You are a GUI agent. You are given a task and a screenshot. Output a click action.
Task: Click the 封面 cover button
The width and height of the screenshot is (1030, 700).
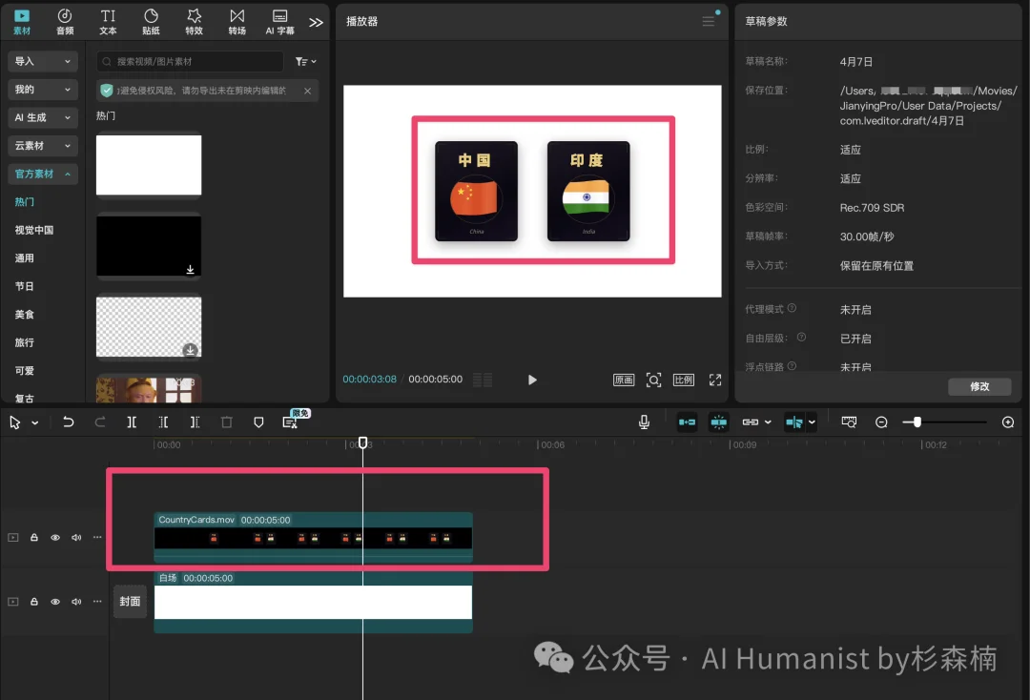click(x=130, y=601)
